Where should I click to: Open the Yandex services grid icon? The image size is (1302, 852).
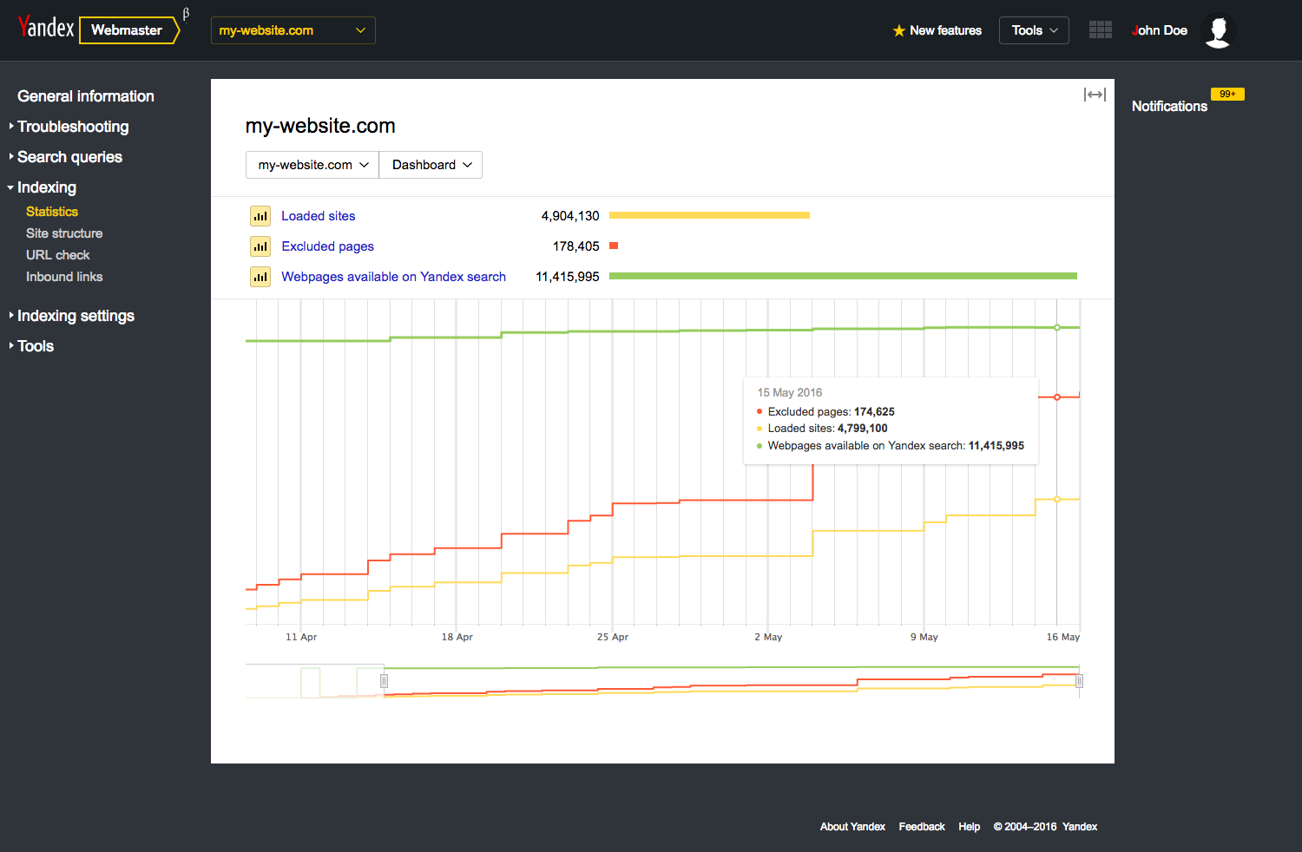(1101, 29)
